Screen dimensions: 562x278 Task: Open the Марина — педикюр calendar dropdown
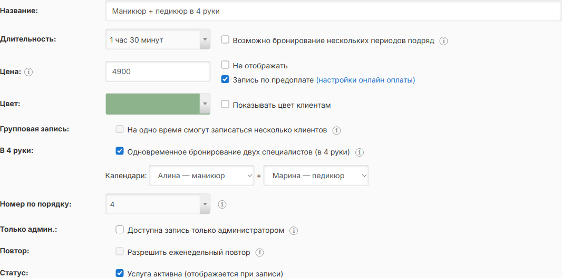(x=316, y=176)
